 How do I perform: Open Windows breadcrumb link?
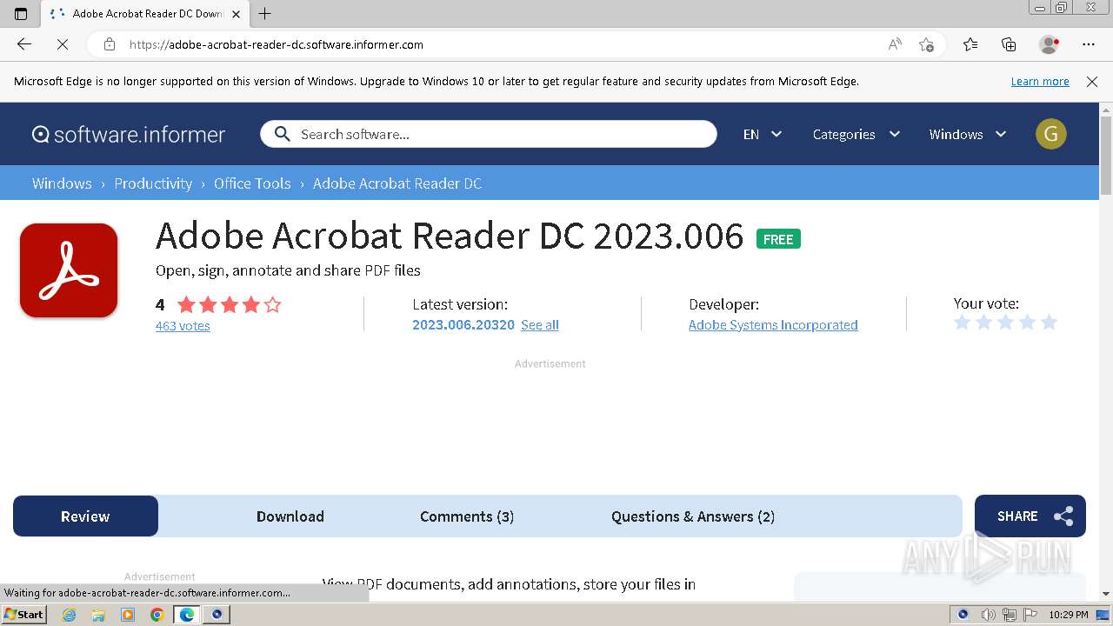click(x=62, y=183)
